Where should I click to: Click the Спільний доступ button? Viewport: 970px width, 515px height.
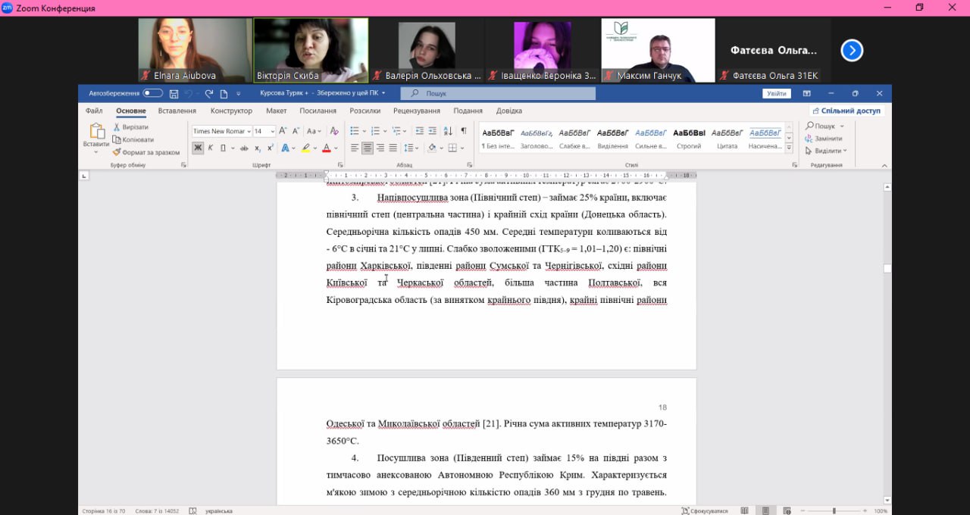(x=845, y=111)
